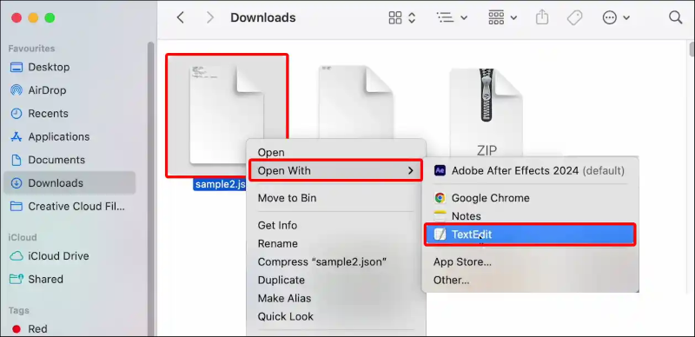Click the Notes app icon
The image size is (695, 337).
pos(440,216)
